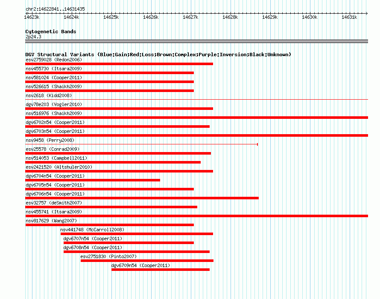Click dgv6708n54 (Cooper2011) variant label

pos(93,247)
